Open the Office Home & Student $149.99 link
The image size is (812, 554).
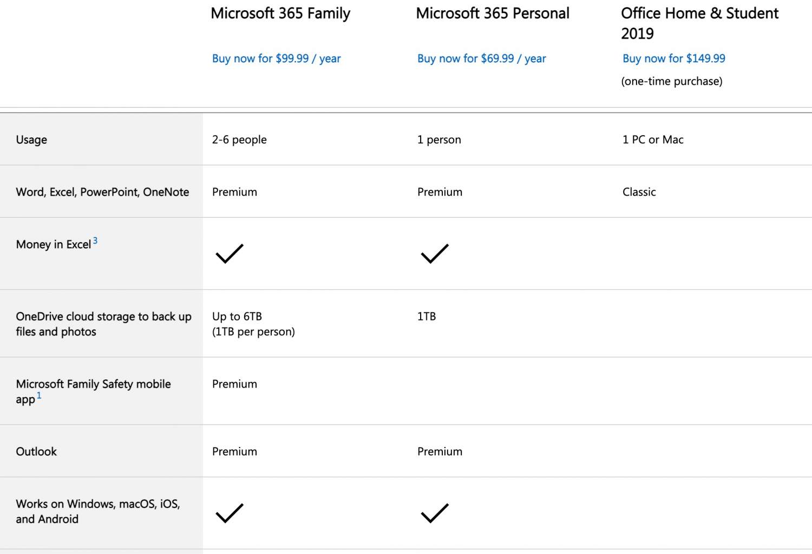coord(674,58)
